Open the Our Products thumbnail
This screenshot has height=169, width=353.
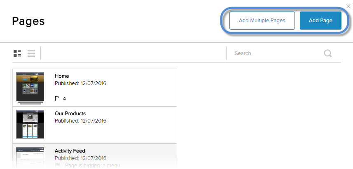point(30,124)
